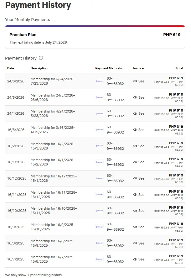Open the See link for the 18/1/2026 invoice
The image size is (191, 278).
pos(139,162)
